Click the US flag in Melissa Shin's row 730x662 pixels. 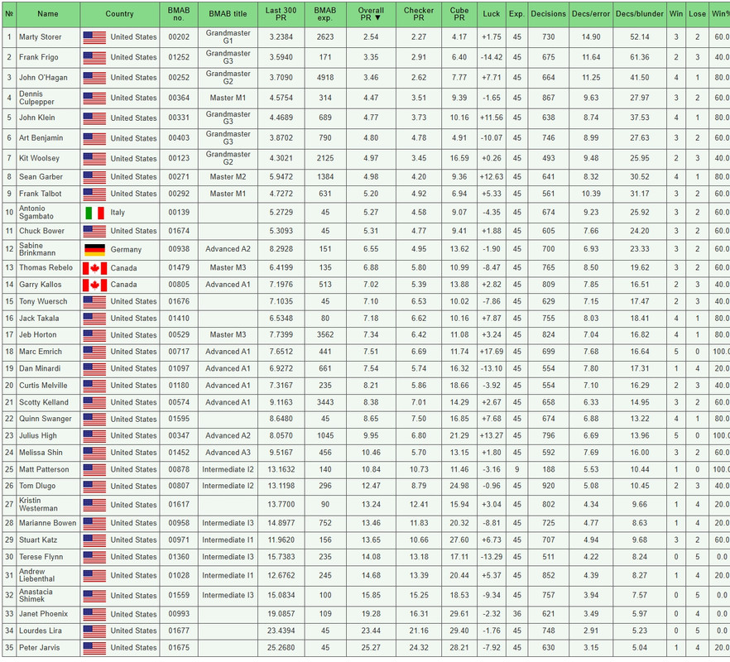click(x=94, y=453)
